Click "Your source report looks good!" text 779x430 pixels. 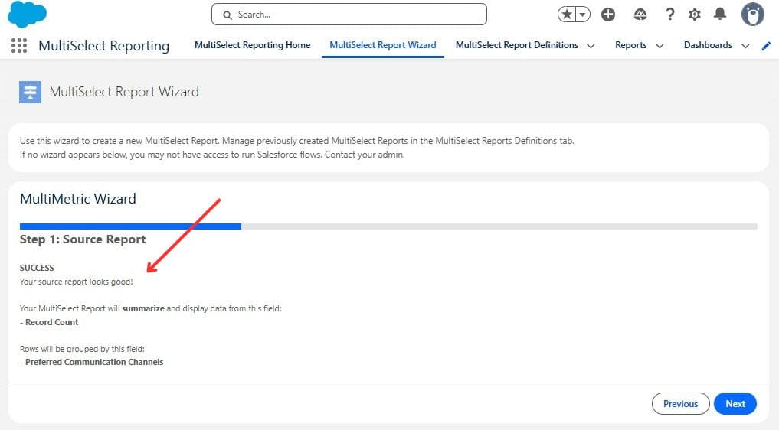coord(76,282)
